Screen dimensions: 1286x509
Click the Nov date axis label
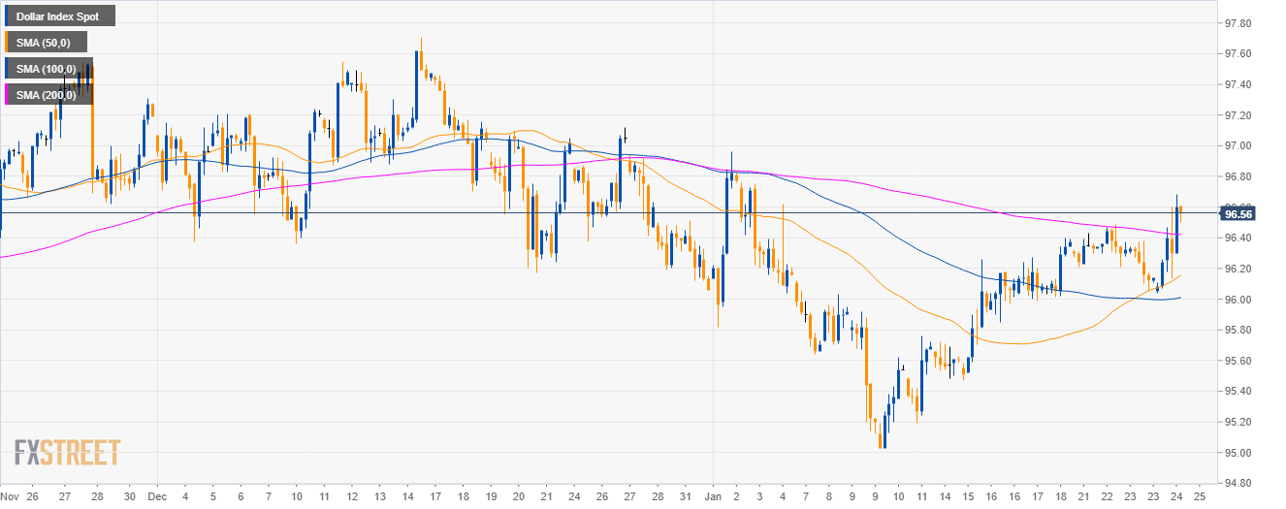10,494
